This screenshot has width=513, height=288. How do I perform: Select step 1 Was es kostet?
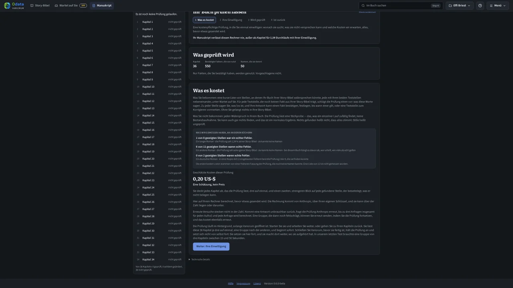[204, 20]
